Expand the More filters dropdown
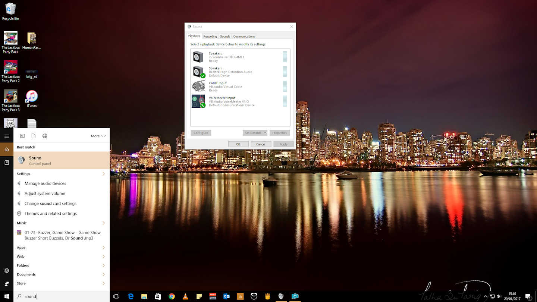Screen dimensions: 537x302 pyautogui.click(x=98, y=136)
